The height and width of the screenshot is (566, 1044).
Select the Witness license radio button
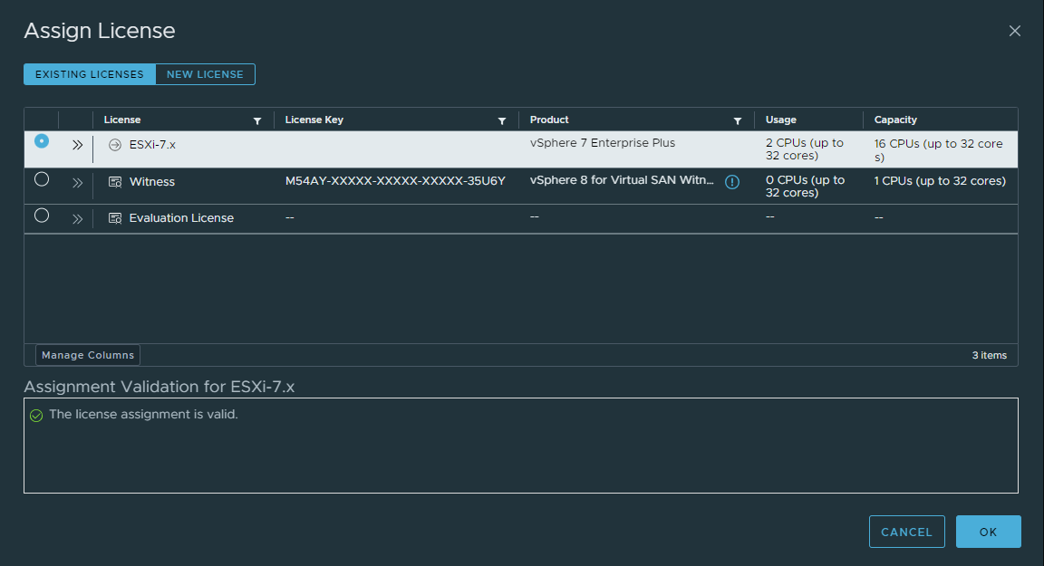[x=41, y=180]
